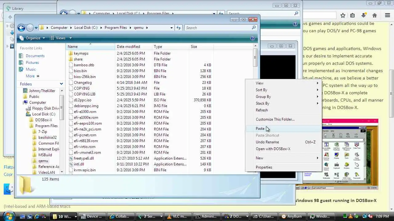Viewport: 394px width, 221px height.
Task: Click the Windows Start orb
Action: [x=9, y=216]
